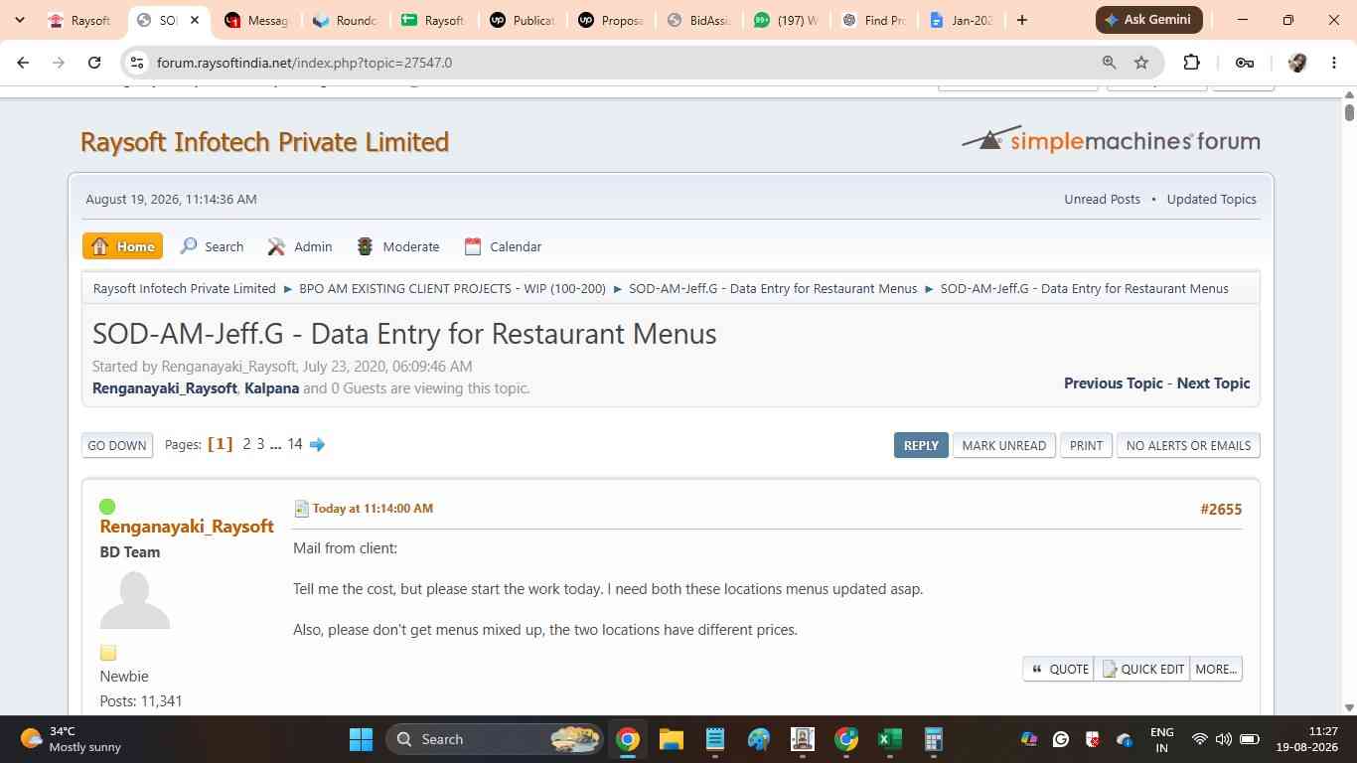The height and width of the screenshot is (763, 1357).
Task: Click the REPLY button
Action: pos(921,445)
